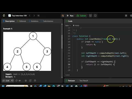Pick a random problem with shuffle icon
The height and width of the screenshot is (99, 132).
[38, 16]
